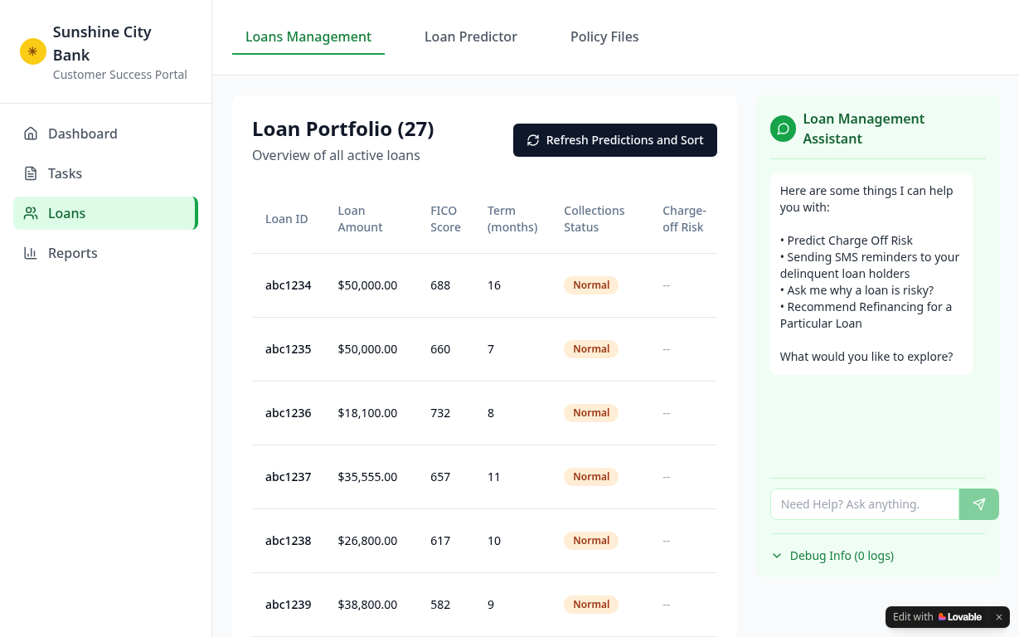Click the Term (months) column header
The height and width of the screenshot is (637, 1019).
(512, 219)
